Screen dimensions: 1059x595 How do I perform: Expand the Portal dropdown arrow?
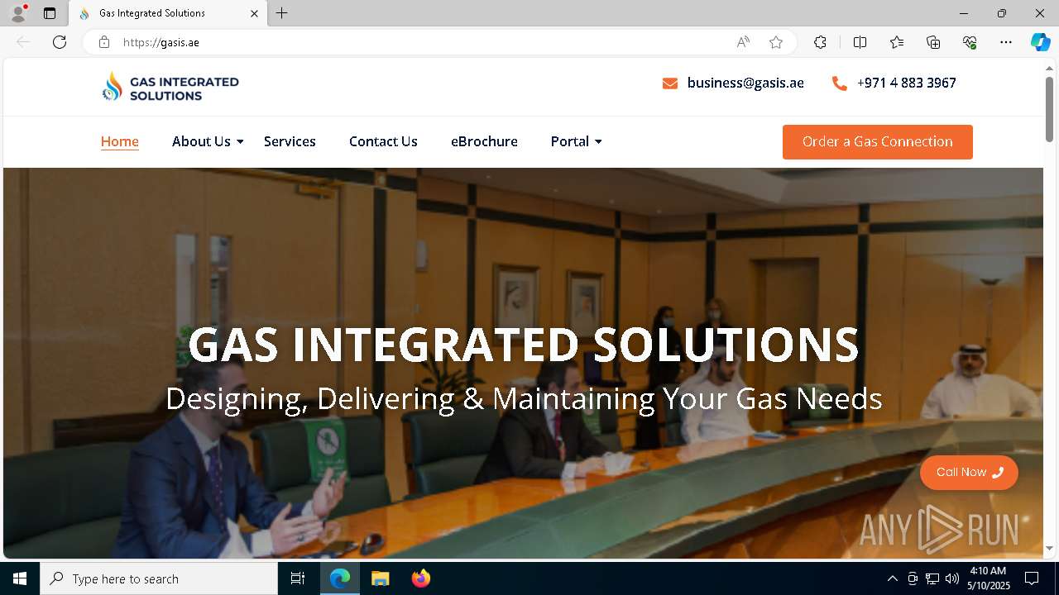click(598, 142)
